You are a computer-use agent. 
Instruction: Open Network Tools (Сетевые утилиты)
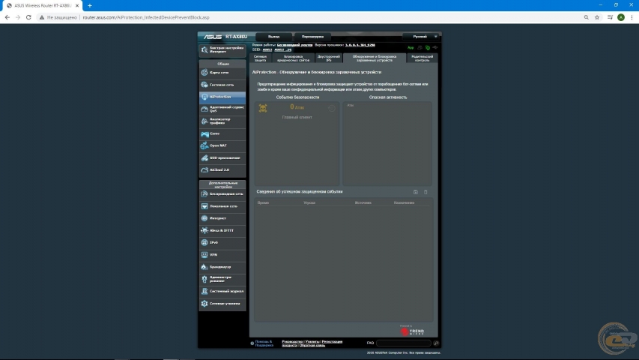coord(222,304)
